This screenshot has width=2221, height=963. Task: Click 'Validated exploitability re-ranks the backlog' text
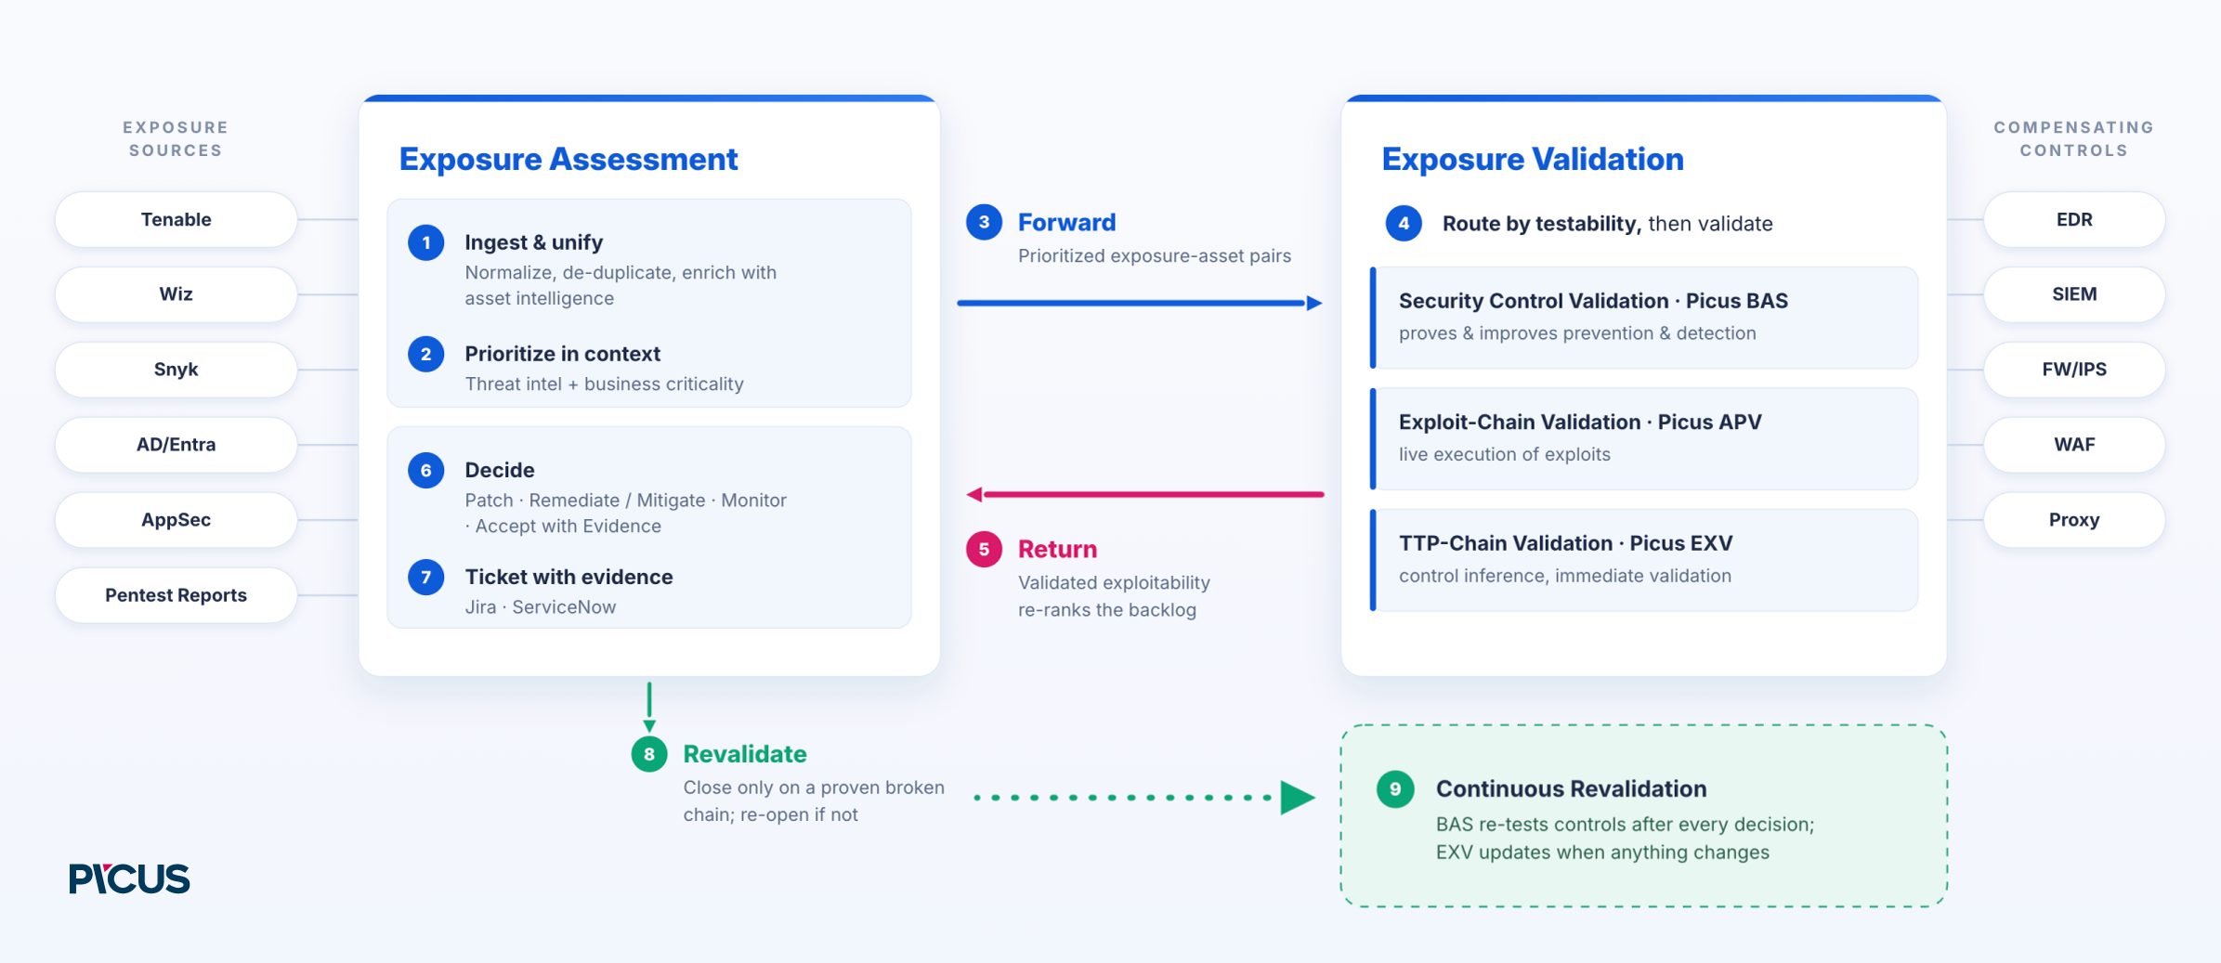1115,596
